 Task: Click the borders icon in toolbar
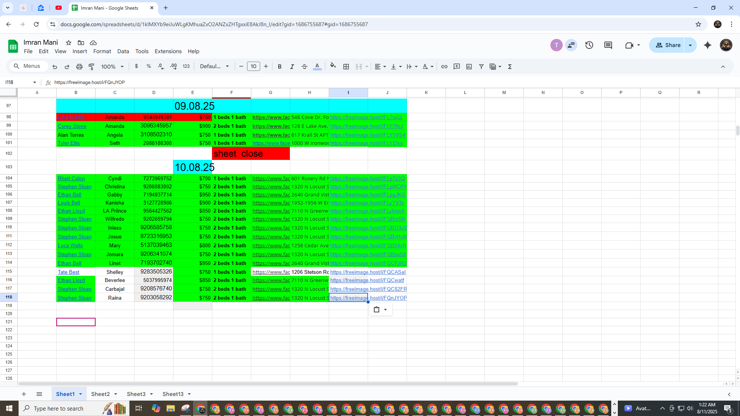click(x=346, y=67)
